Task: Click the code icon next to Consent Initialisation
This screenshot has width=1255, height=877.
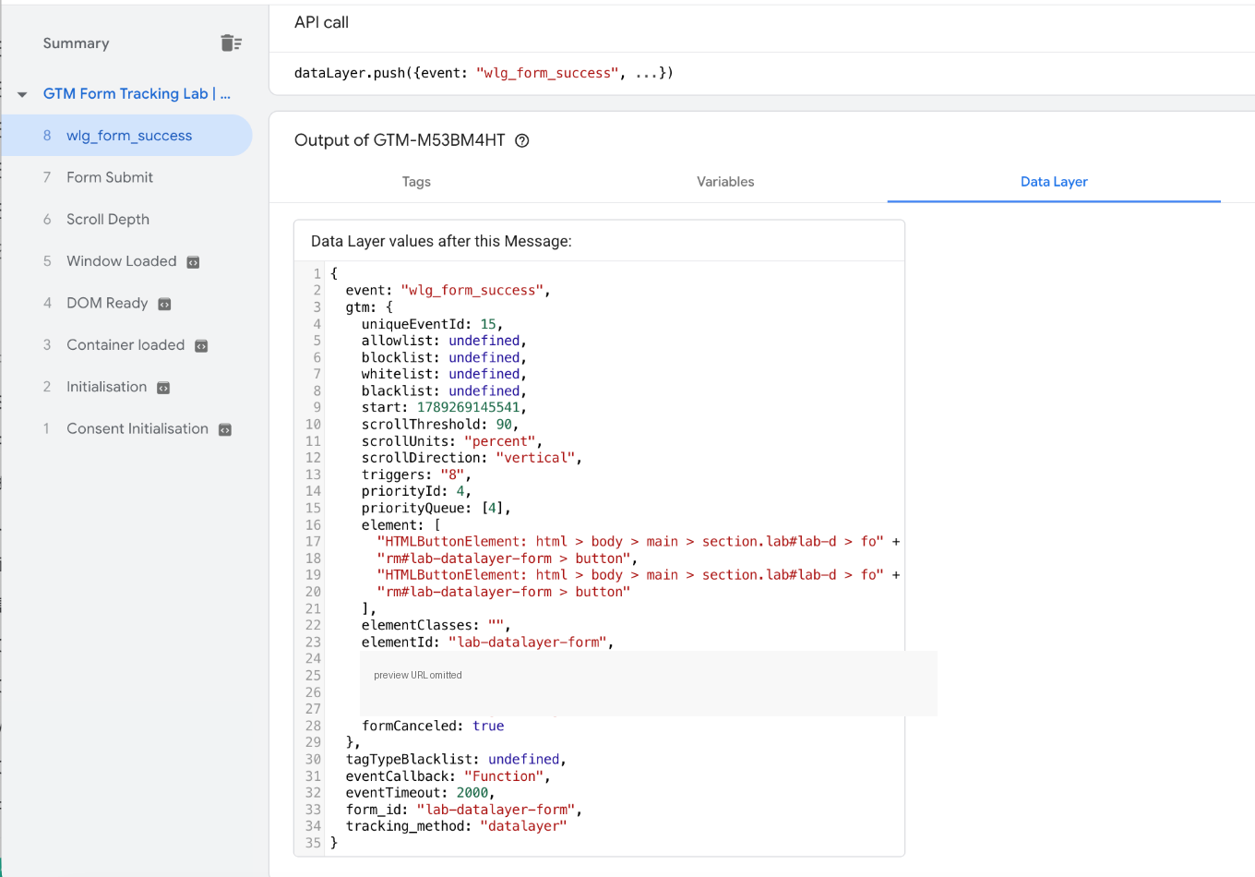Action: 224,429
